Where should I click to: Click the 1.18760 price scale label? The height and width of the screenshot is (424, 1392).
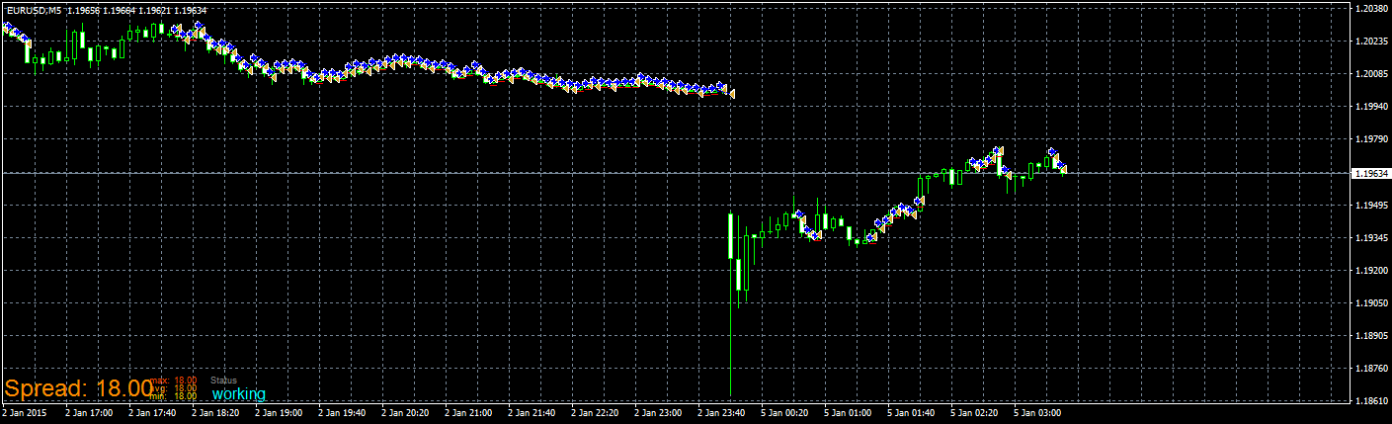pos(1370,369)
